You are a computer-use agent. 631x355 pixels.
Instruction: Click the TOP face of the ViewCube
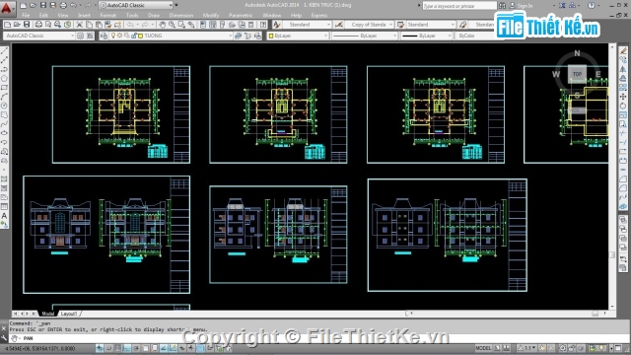[577, 74]
